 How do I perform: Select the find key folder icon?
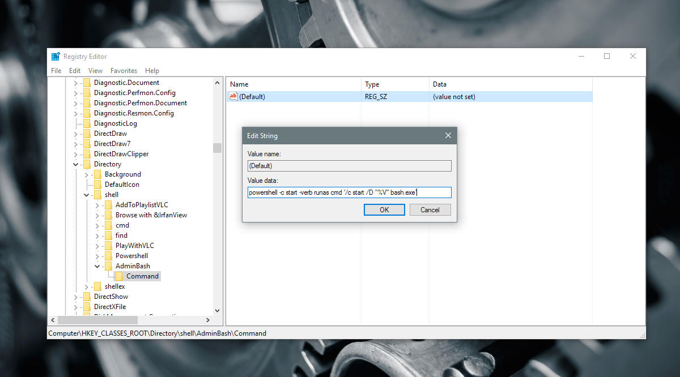[108, 235]
